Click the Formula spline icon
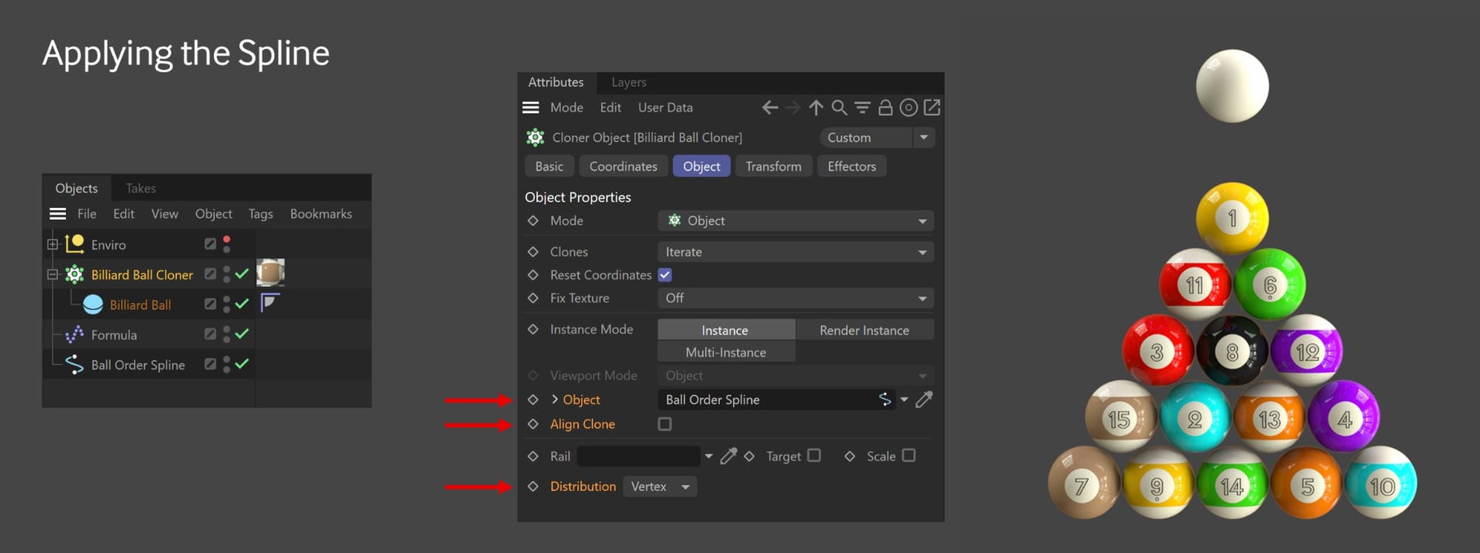Screen dimensions: 1480x553 point(74,335)
